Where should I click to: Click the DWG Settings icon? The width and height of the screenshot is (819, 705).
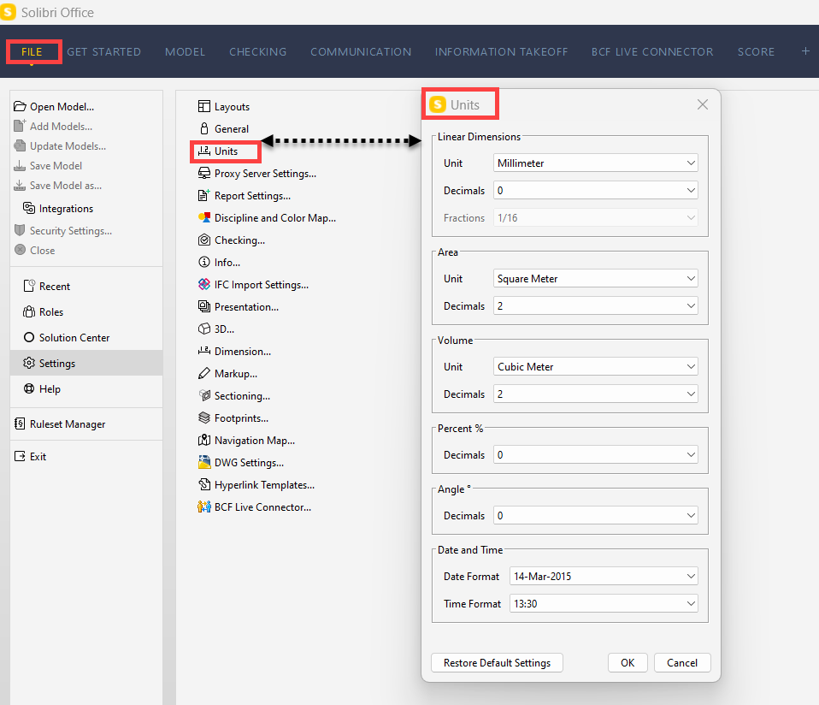[x=203, y=463]
